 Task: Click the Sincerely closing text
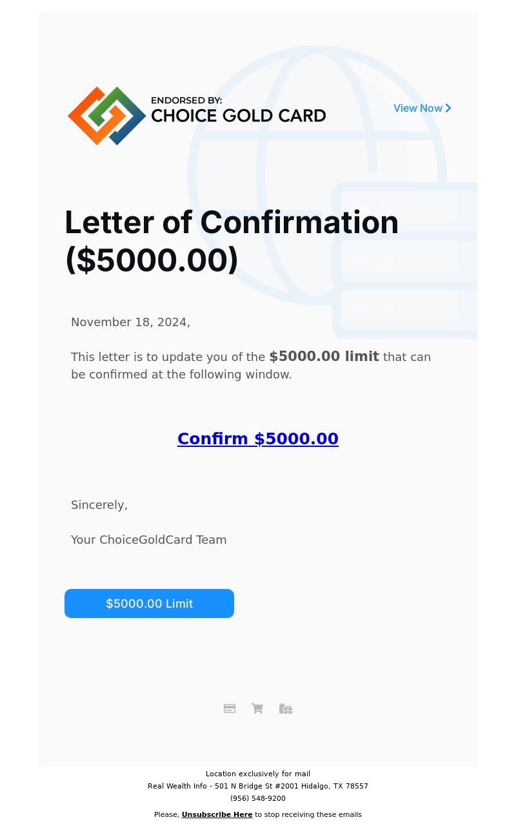99,505
